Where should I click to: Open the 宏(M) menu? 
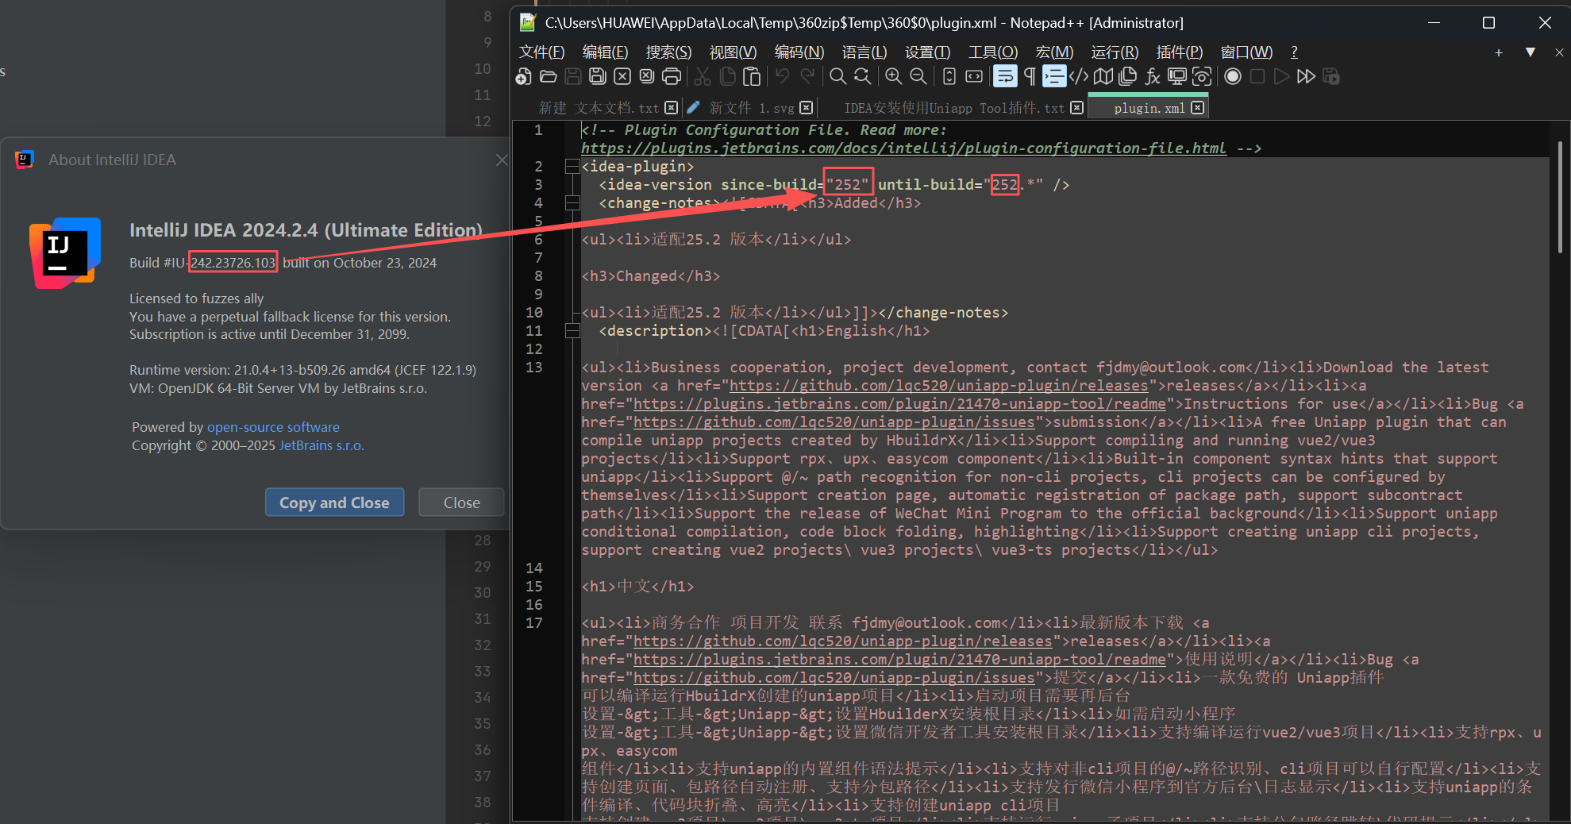click(x=1054, y=52)
